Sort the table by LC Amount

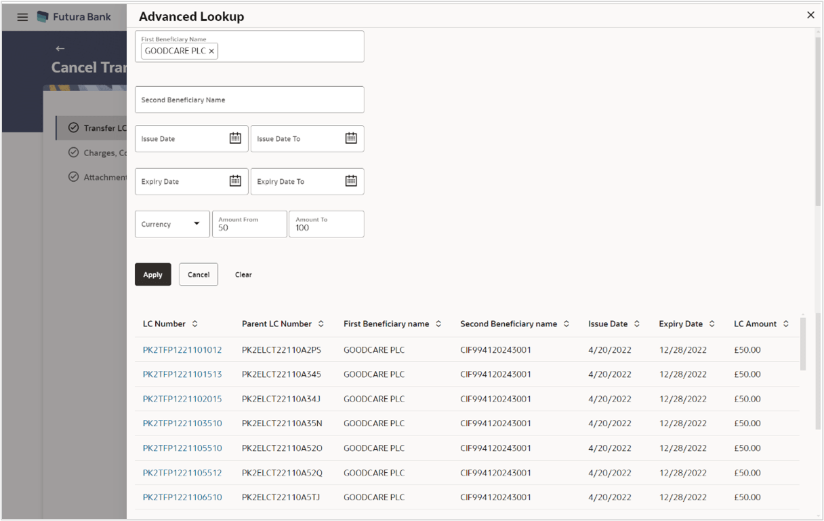785,324
